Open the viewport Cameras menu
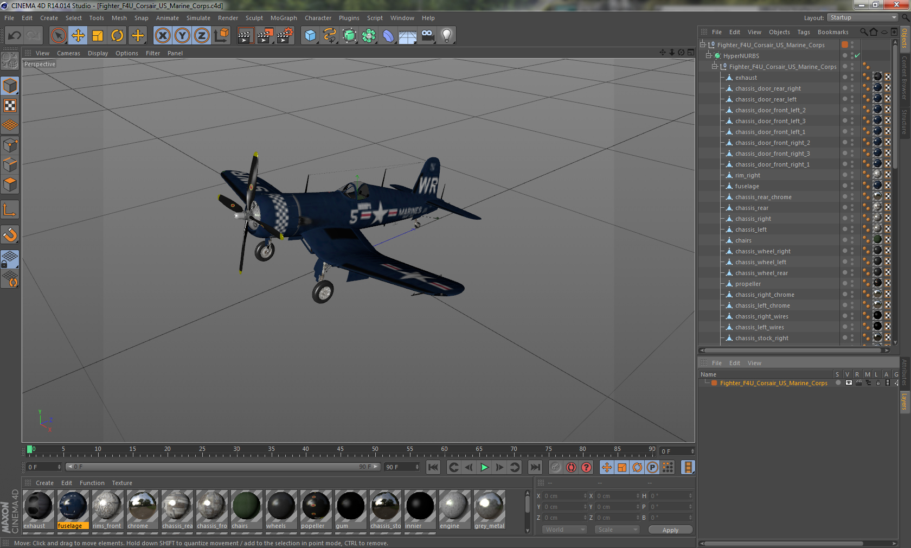Screen dimensions: 911x548 (x=68, y=53)
